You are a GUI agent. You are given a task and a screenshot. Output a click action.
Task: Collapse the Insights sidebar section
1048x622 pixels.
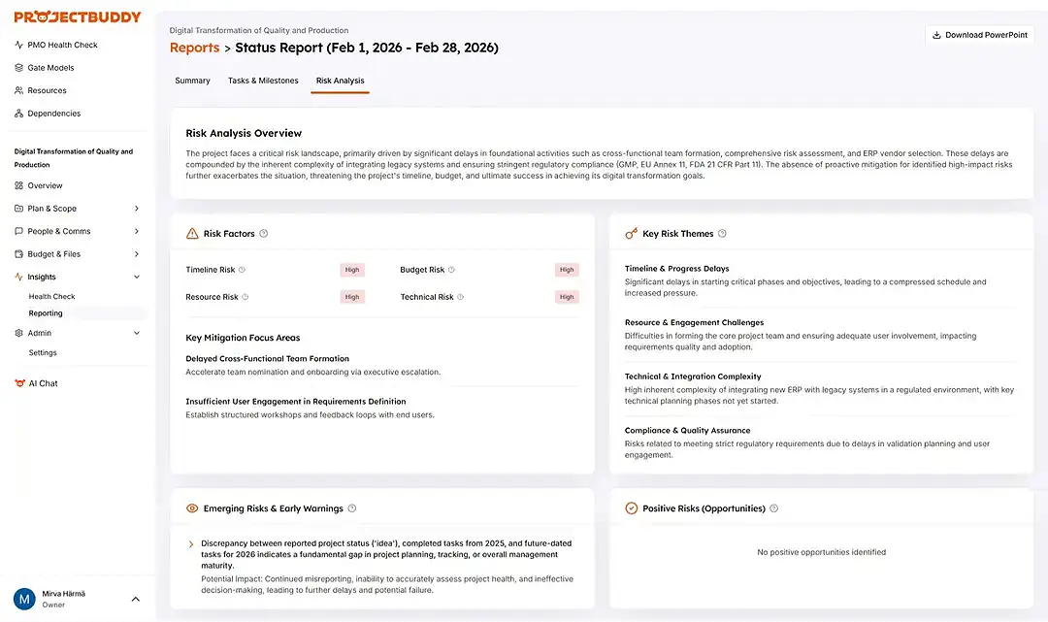pyautogui.click(x=136, y=277)
